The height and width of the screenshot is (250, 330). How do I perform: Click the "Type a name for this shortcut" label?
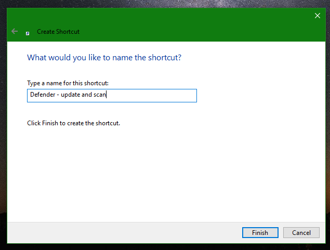pyautogui.click(x=68, y=83)
